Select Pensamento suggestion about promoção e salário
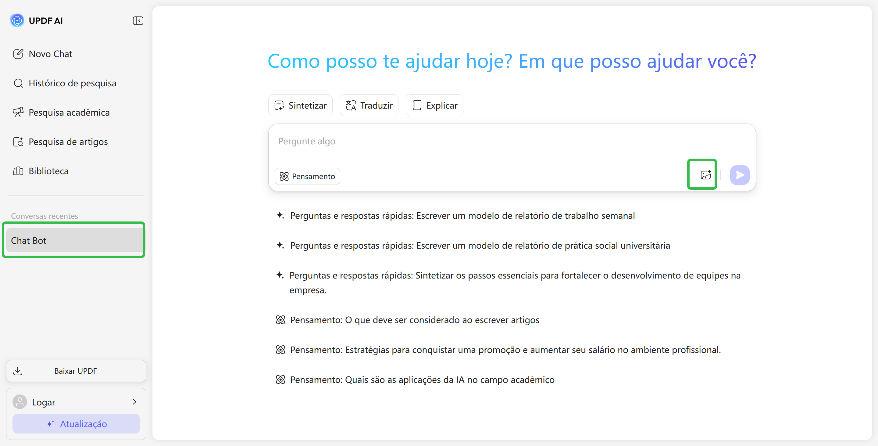This screenshot has height=446, width=878. coord(498,350)
